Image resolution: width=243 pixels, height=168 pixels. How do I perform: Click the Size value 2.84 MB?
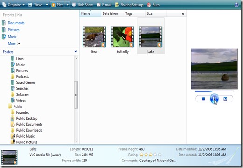click(x=88, y=155)
